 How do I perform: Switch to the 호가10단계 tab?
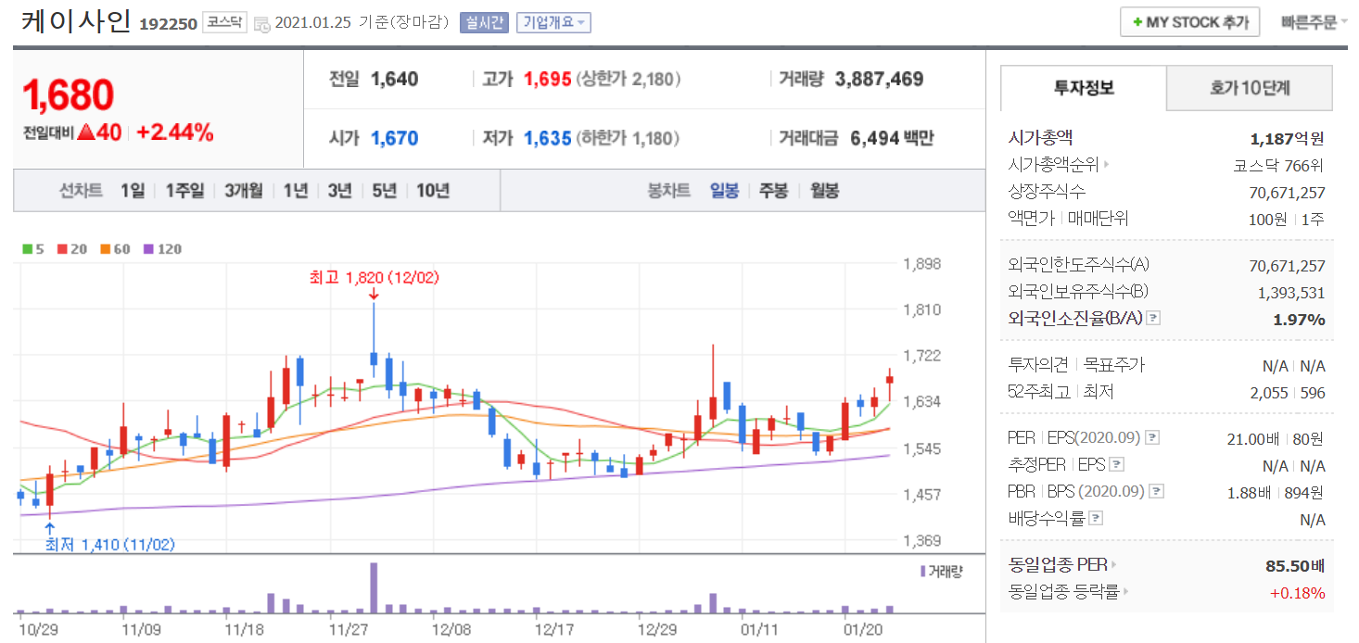coord(1249,88)
